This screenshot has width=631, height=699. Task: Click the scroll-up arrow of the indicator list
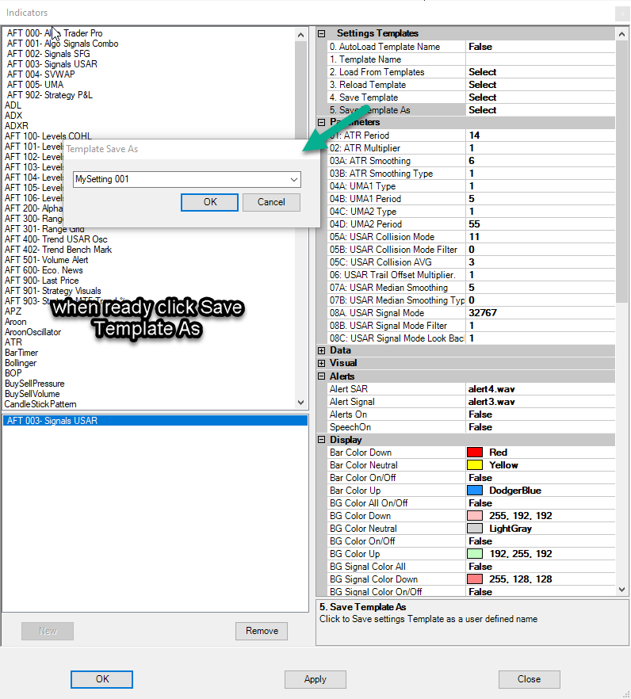coord(300,35)
